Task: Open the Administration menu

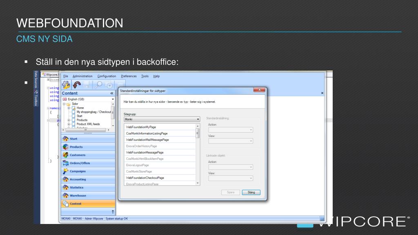Action: (82, 76)
